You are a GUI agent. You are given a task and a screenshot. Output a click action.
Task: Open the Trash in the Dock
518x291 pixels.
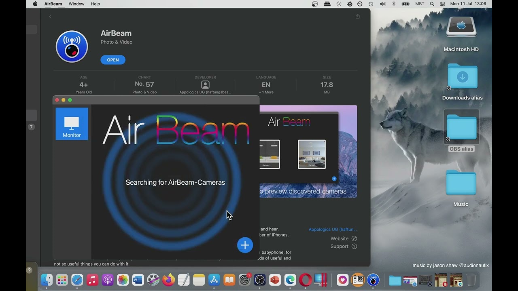[471, 280]
